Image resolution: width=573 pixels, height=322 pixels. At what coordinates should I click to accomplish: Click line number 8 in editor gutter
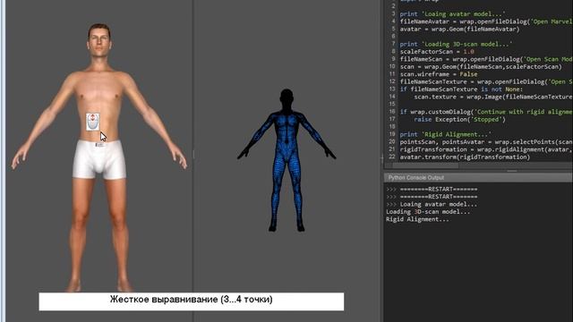pos(394,52)
